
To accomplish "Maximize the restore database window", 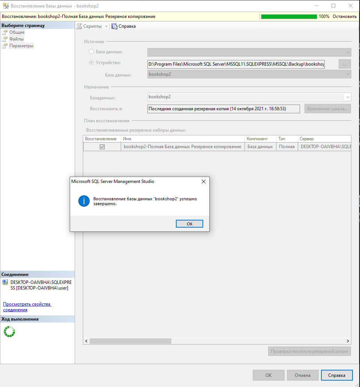I will click(x=333, y=6).
